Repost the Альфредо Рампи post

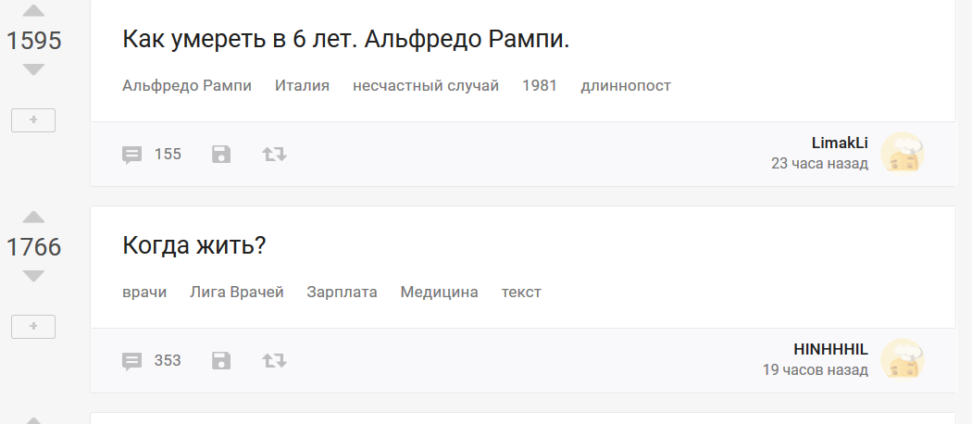click(275, 155)
